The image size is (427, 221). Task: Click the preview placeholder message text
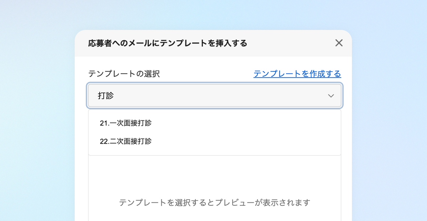(215, 202)
